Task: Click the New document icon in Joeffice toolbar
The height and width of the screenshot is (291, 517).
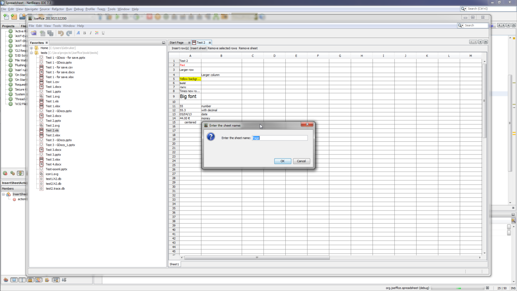Action: click(42, 33)
